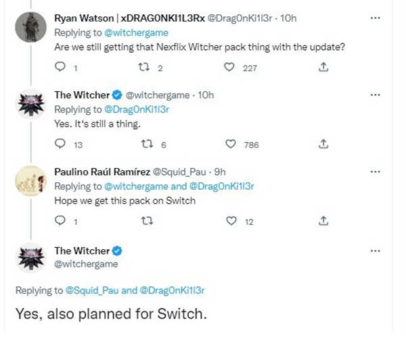Open more options on Ryan Watson's tweet
The image size is (406, 339).
(375, 18)
